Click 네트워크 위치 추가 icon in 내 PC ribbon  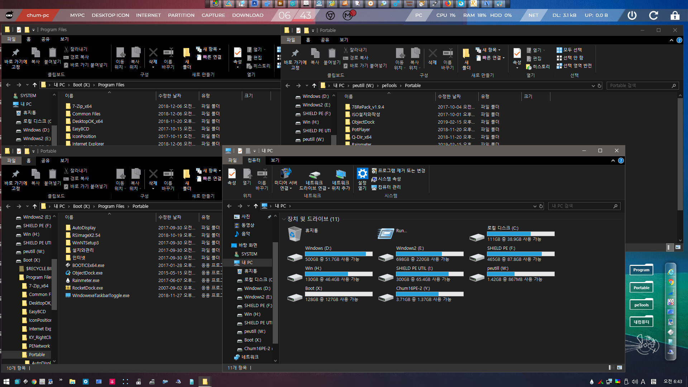340,174
